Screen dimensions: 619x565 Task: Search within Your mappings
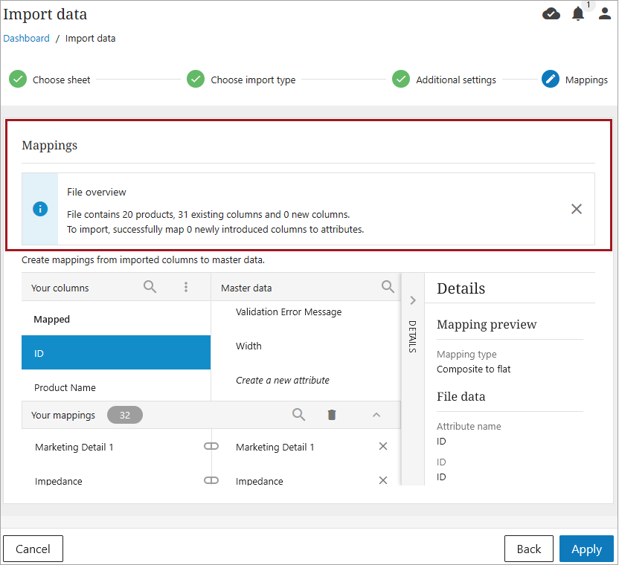click(299, 415)
